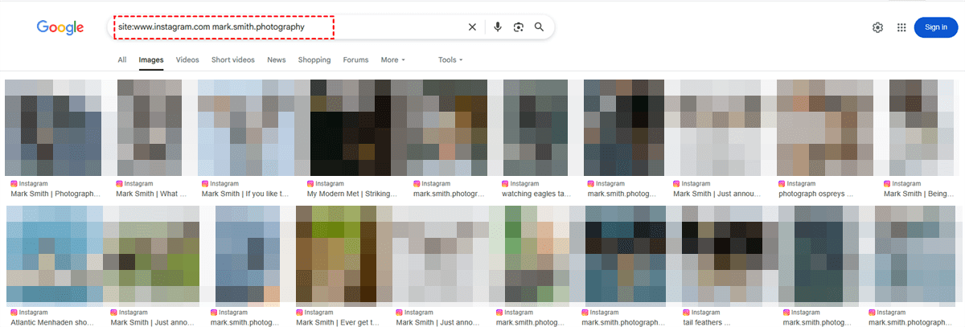The width and height of the screenshot is (965, 327).
Task: Open 'watching eagles ta...' result link
Action: tap(537, 194)
